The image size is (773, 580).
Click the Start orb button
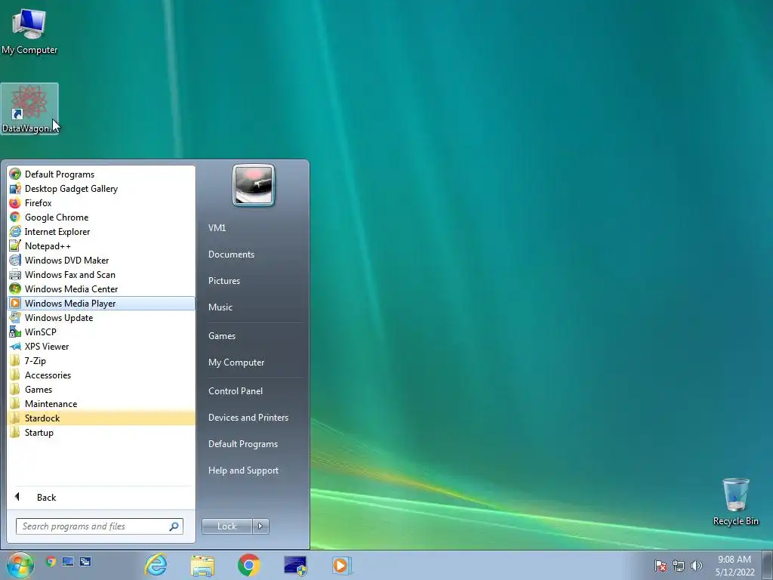click(x=20, y=565)
